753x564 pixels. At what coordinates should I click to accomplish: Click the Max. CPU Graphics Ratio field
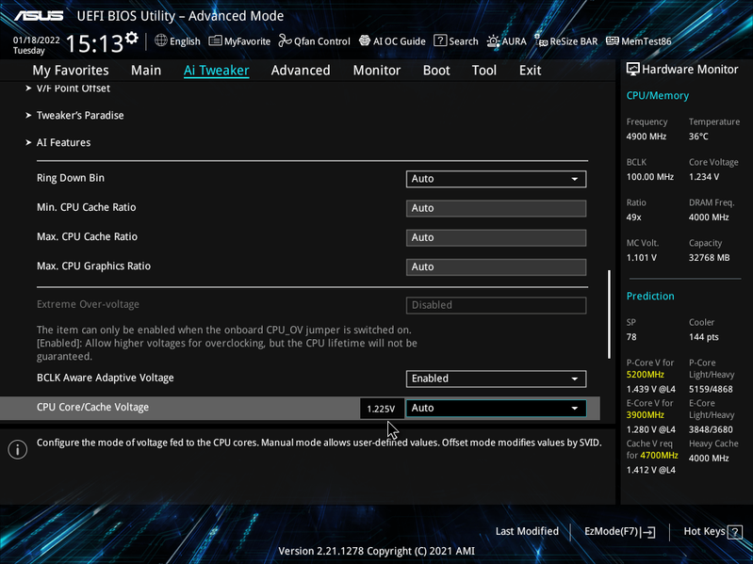(496, 266)
